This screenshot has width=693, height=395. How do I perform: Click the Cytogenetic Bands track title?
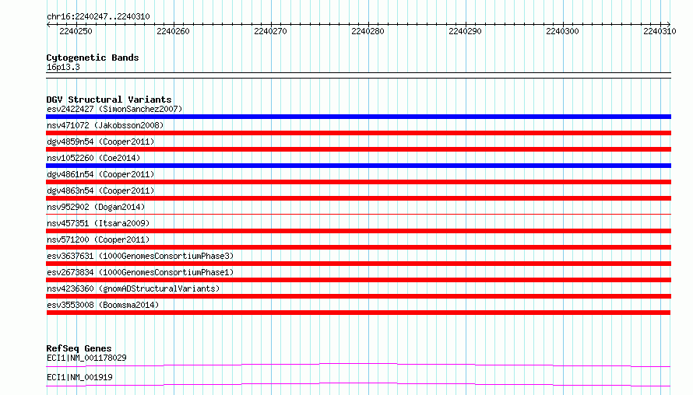coord(93,58)
